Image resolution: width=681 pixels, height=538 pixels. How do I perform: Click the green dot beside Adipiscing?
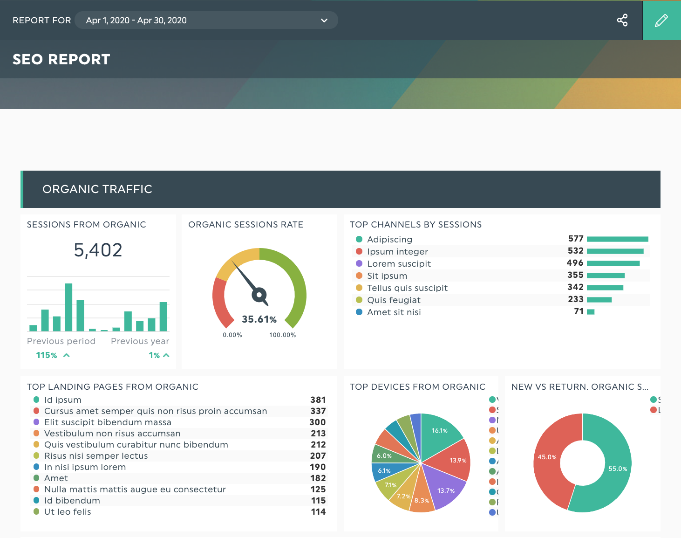[359, 239]
